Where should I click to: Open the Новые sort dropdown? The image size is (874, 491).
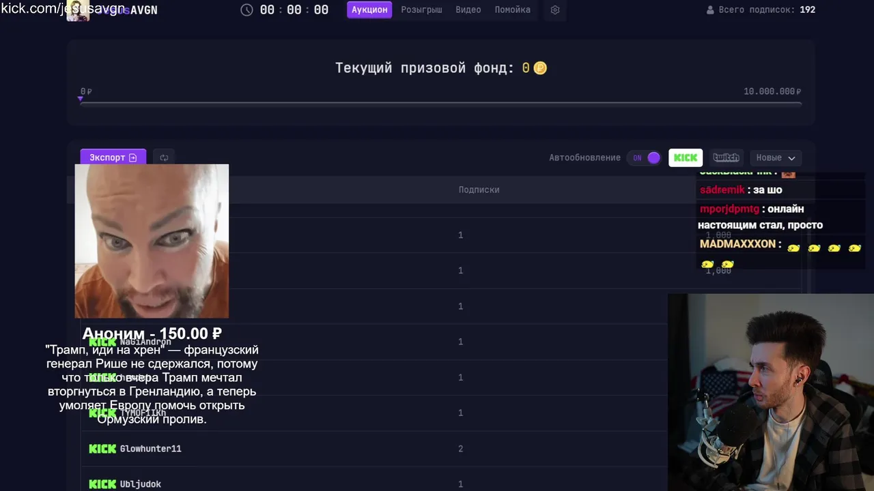click(x=776, y=158)
